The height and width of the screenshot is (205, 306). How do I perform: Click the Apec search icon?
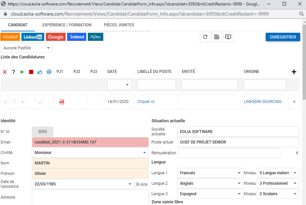point(96,37)
